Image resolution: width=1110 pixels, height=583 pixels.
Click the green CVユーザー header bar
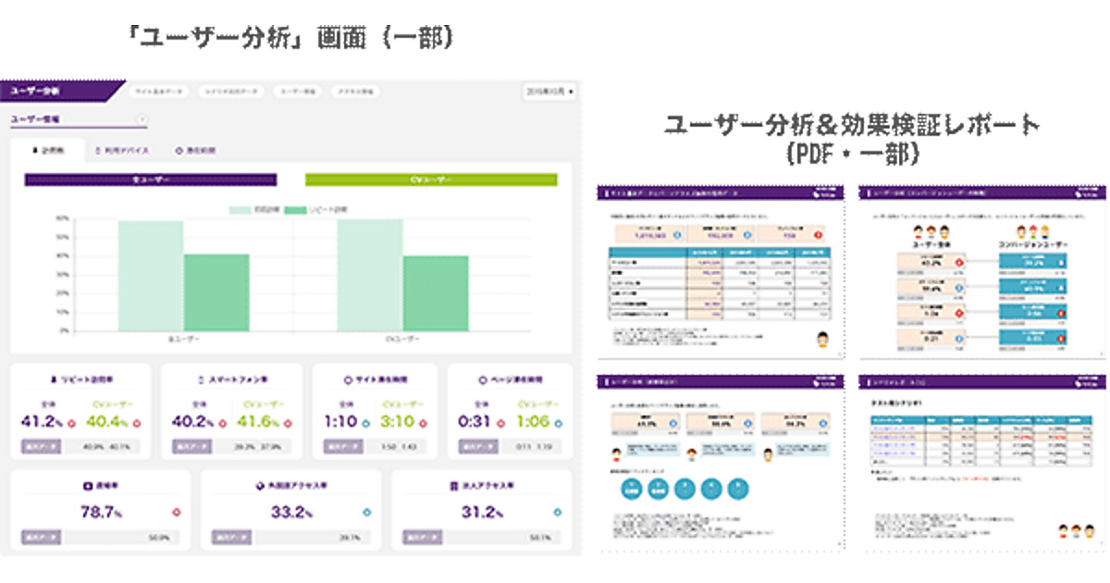(x=431, y=180)
